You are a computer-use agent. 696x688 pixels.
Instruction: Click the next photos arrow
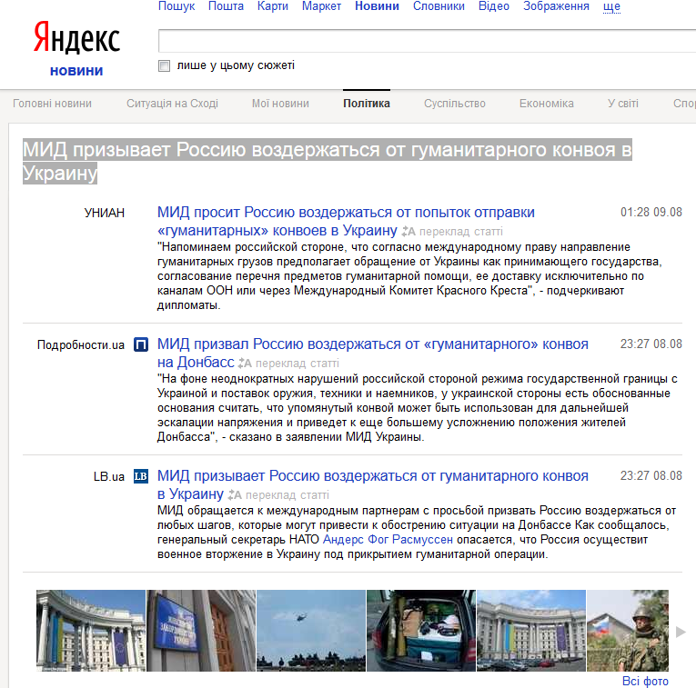[x=680, y=632]
